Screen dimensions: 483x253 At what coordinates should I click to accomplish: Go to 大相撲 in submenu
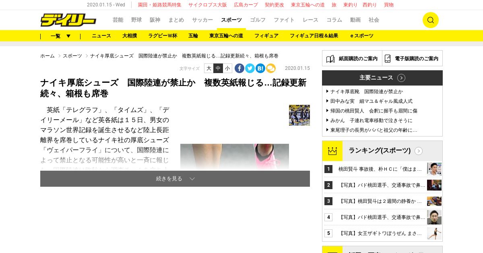130,36
